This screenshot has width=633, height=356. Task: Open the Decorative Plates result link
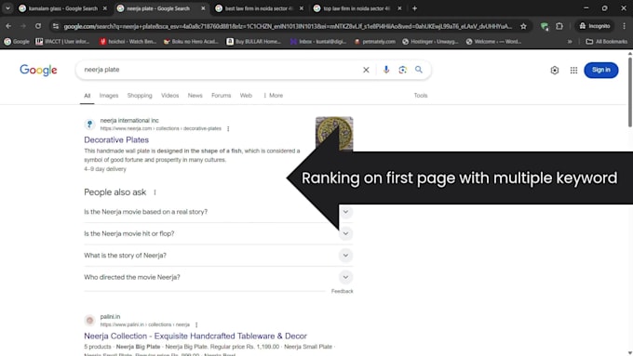(x=116, y=140)
